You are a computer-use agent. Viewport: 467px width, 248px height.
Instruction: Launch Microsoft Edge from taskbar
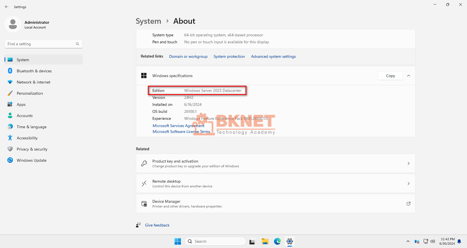coord(277,241)
